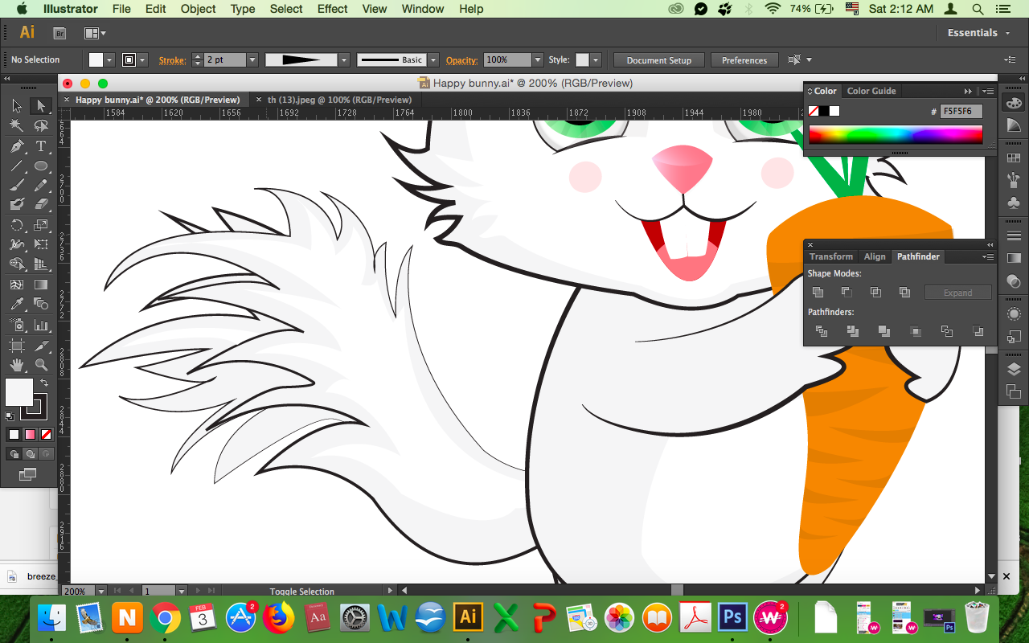Select the Zoom tool
The image size is (1029, 643).
41,365
